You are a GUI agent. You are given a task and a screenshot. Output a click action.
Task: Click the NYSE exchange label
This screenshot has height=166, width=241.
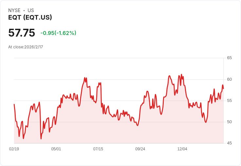pos(14,10)
